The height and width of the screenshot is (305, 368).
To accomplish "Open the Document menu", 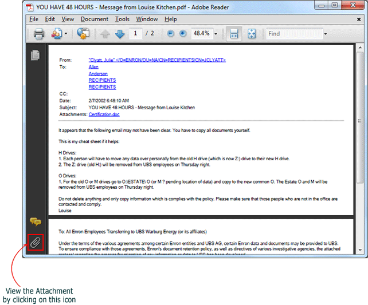I will click(95, 19).
